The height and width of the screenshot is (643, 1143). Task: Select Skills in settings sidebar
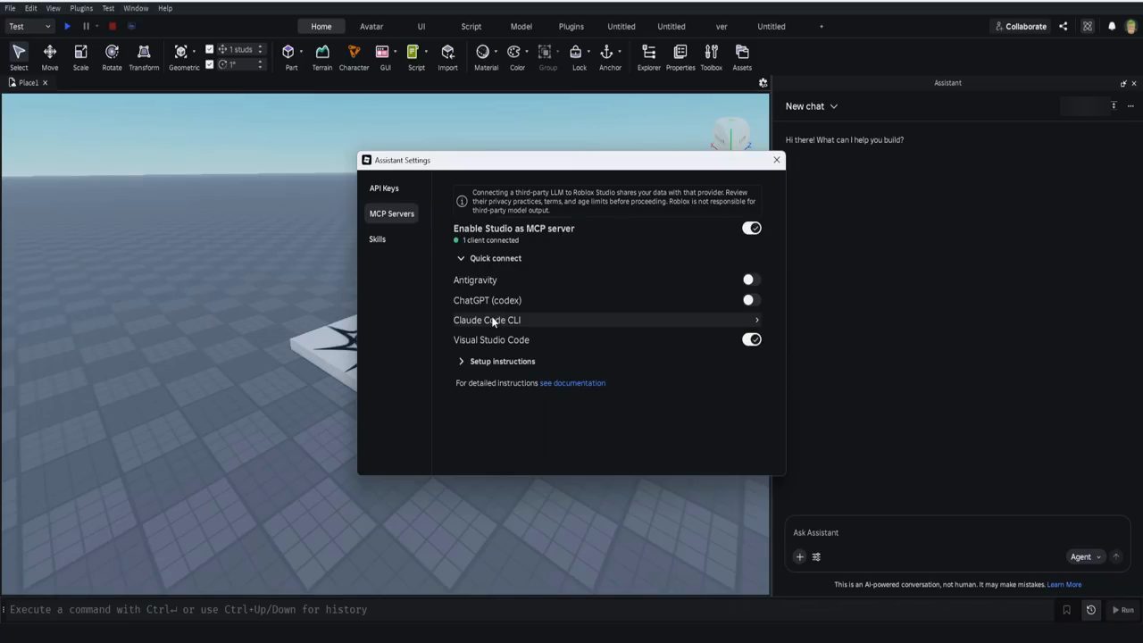tap(378, 239)
